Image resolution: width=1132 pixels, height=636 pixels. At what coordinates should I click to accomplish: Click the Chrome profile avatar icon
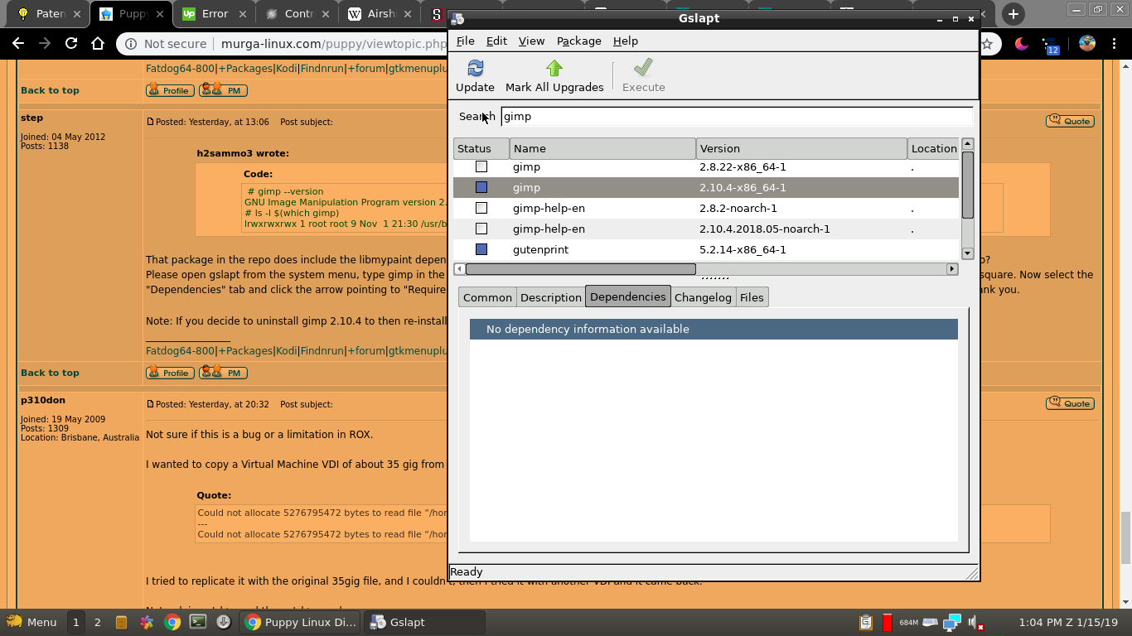[1087, 44]
